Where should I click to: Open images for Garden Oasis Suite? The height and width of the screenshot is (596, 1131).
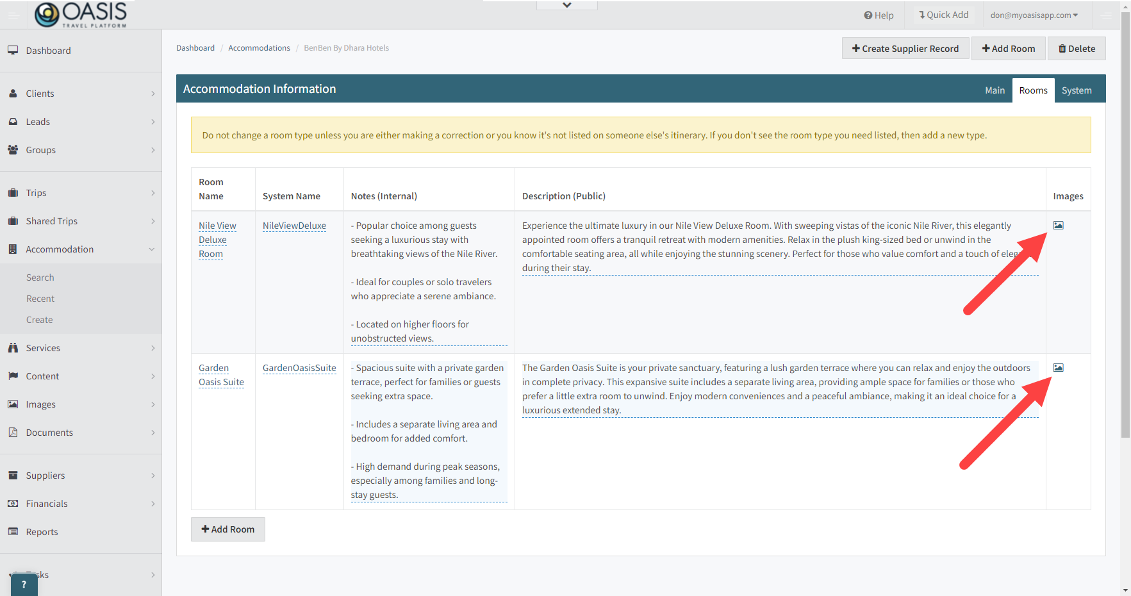tap(1058, 367)
